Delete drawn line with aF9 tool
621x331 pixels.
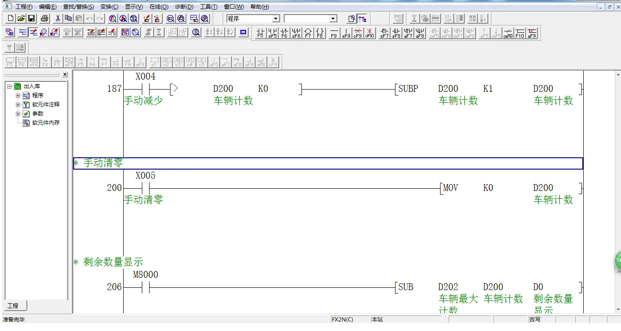[531, 33]
